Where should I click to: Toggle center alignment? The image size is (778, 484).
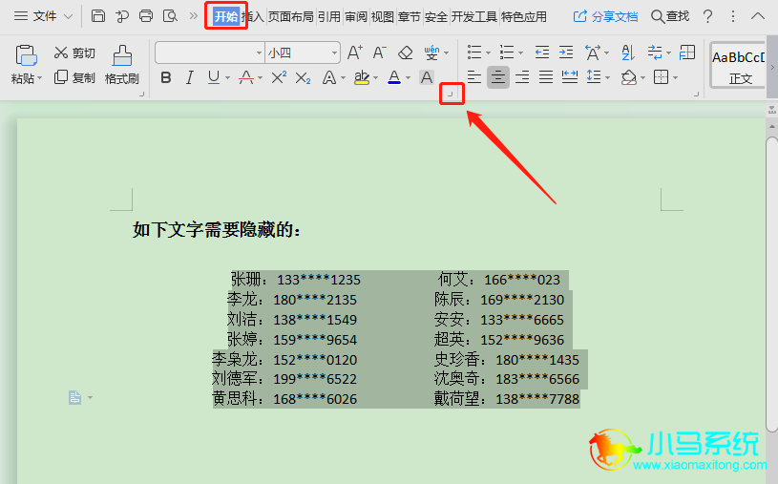(x=498, y=77)
